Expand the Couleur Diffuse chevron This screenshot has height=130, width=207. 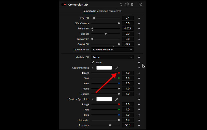(x=93, y=68)
